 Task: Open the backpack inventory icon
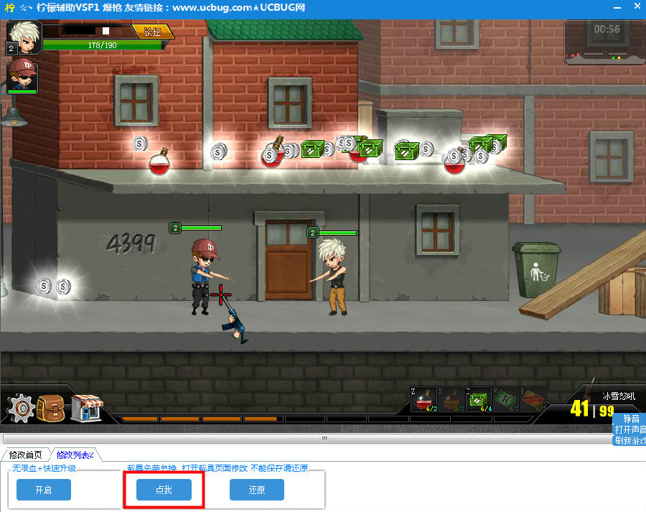[x=52, y=408]
